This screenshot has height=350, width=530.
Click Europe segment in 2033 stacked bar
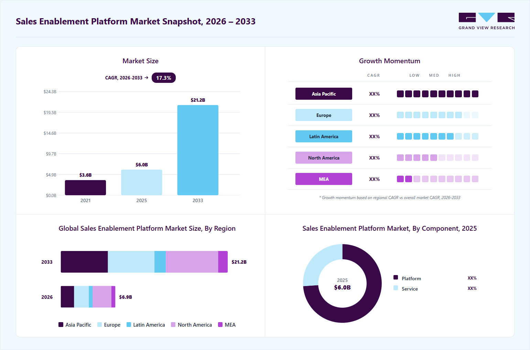point(131,262)
